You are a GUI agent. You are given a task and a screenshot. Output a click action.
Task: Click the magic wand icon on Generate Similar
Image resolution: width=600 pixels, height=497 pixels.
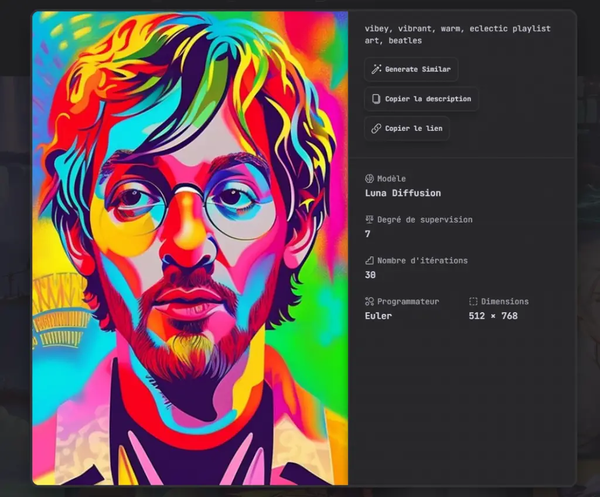[x=377, y=69]
